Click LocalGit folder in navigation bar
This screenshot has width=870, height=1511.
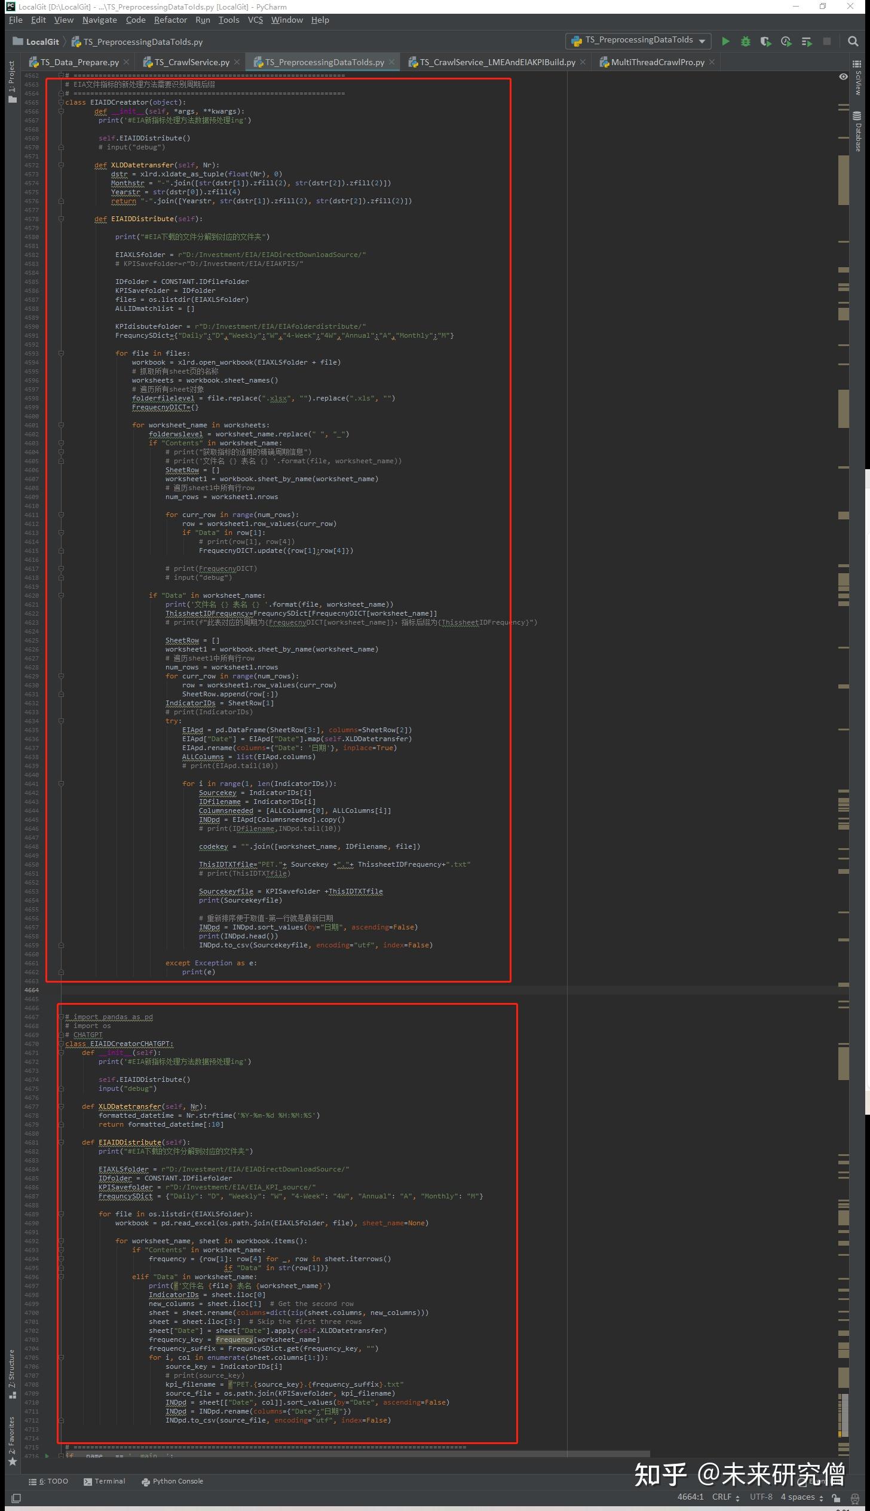coord(36,42)
